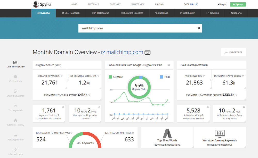
Task: Open the Tutorials link
Action: [93, 4]
